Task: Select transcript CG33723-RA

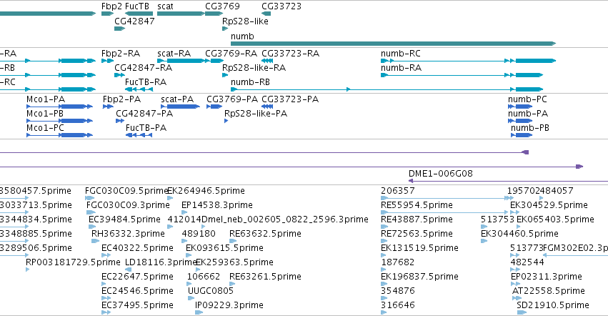Action: [267, 61]
